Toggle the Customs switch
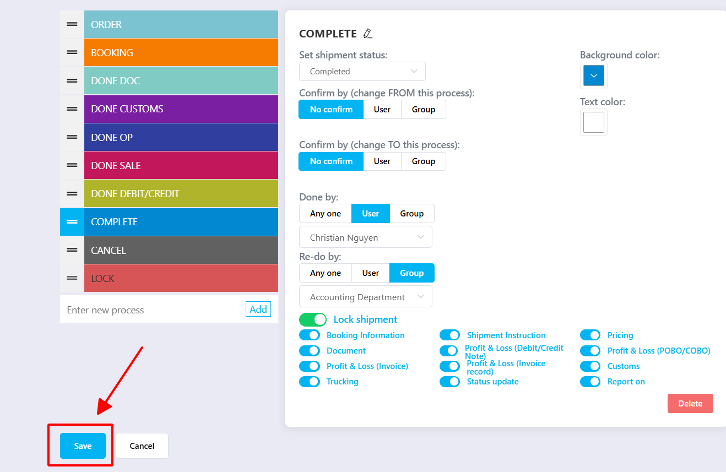The height and width of the screenshot is (472, 726). 590,366
